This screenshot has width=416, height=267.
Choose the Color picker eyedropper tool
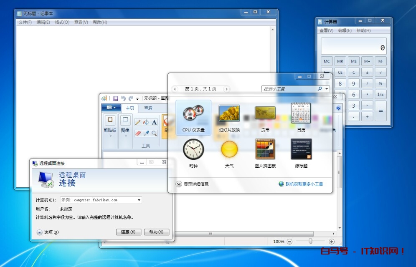[146, 133]
